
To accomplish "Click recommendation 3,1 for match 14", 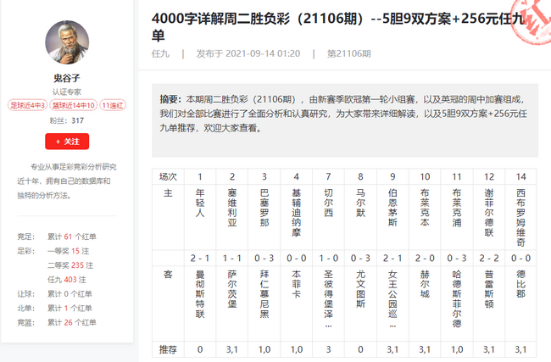I will click(520, 349).
